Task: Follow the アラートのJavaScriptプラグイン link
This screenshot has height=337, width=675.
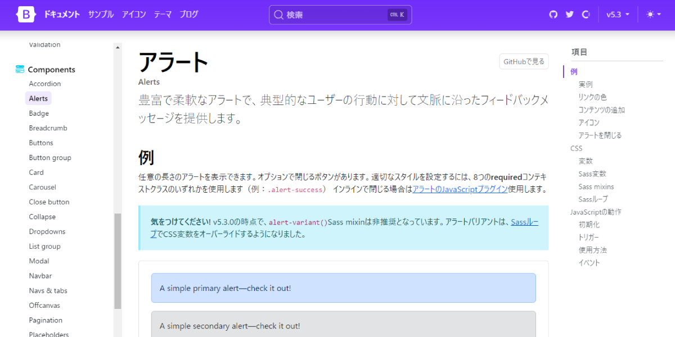Action: [x=460, y=189]
